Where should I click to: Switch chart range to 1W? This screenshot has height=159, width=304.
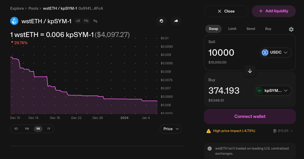pyautogui.click(x=27, y=129)
